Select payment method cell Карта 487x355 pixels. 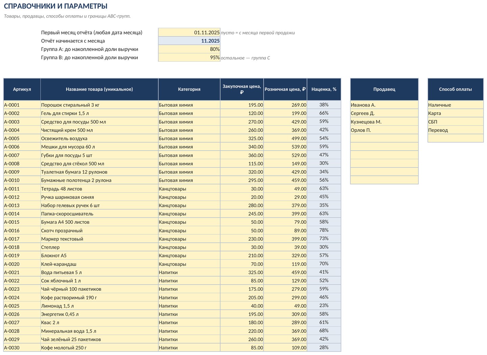pyautogui.click(x=456, y=113)
